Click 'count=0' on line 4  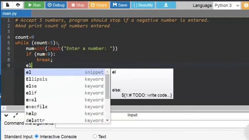(25, 37)
